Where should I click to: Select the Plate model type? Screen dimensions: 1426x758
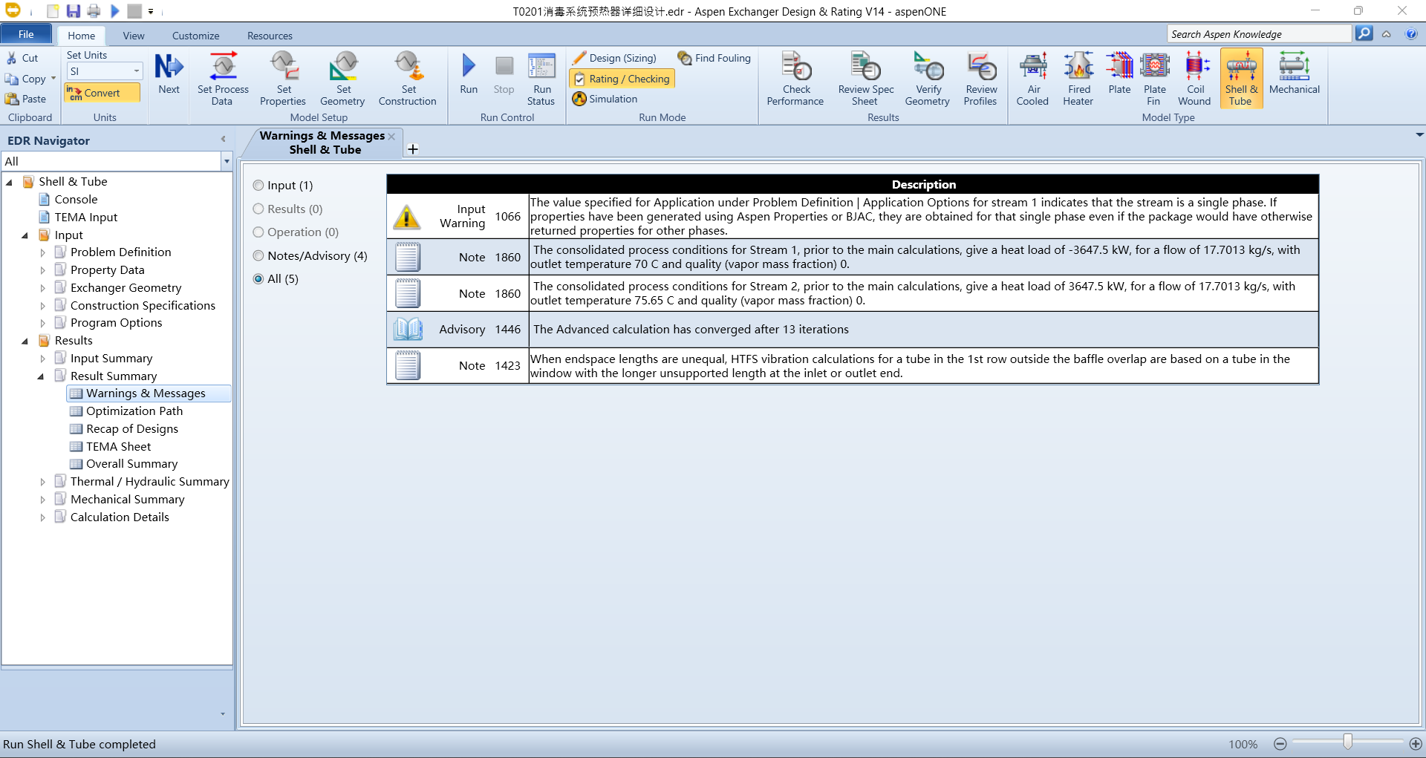point(1119,73)
